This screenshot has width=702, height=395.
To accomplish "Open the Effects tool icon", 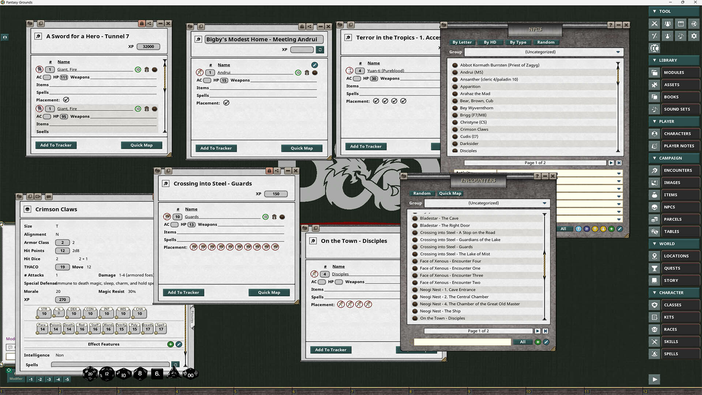I will (x=667, y=36).
